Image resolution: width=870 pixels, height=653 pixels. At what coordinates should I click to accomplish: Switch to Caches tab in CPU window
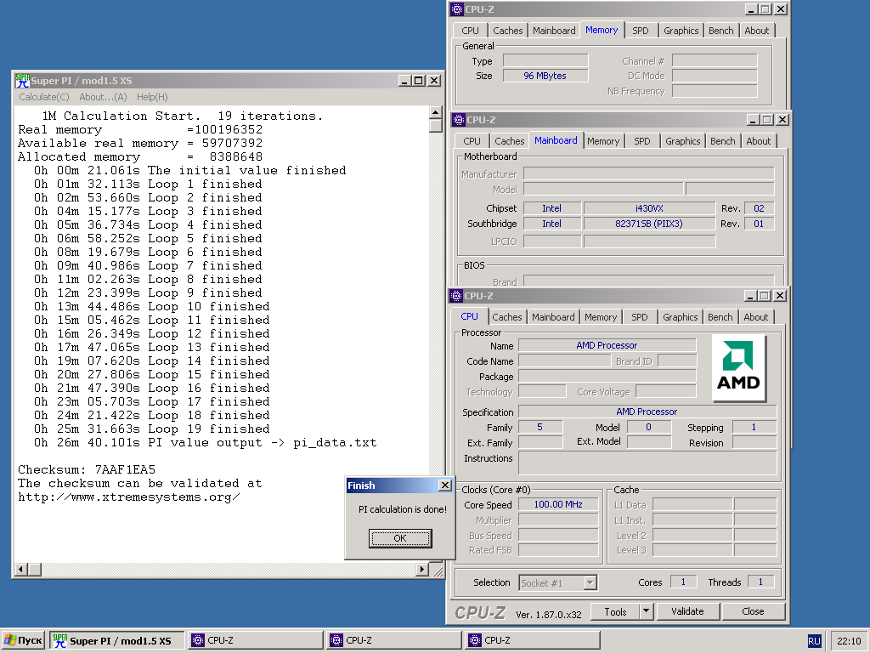507,317
